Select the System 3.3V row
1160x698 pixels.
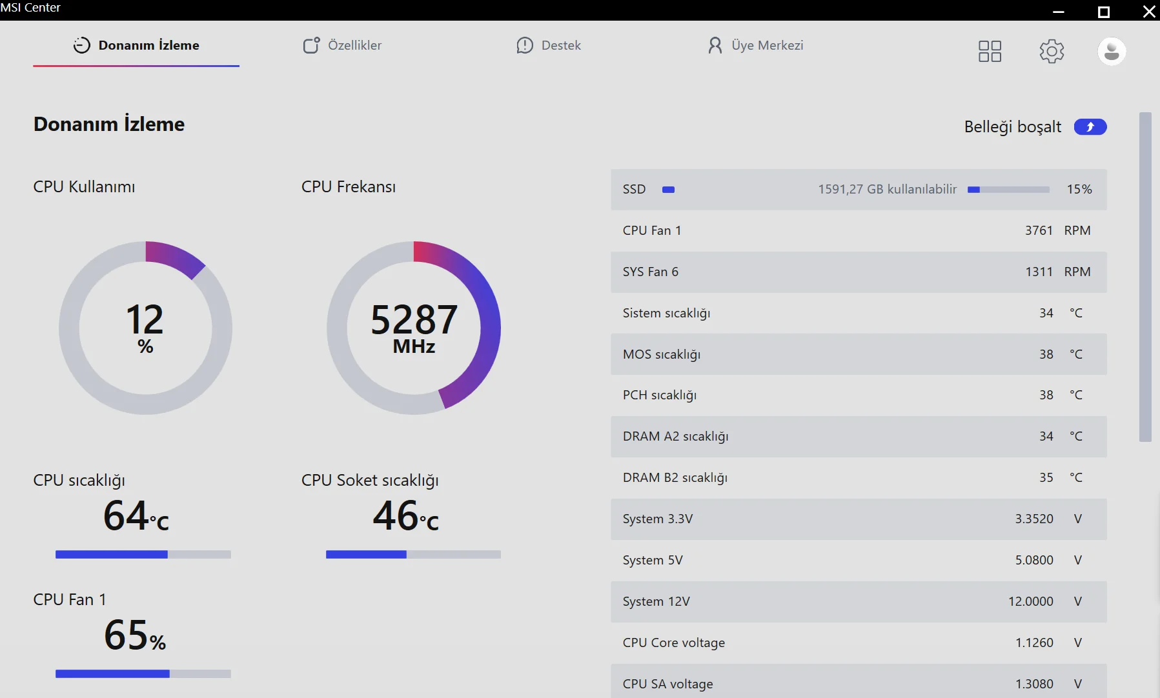(859, 519)
